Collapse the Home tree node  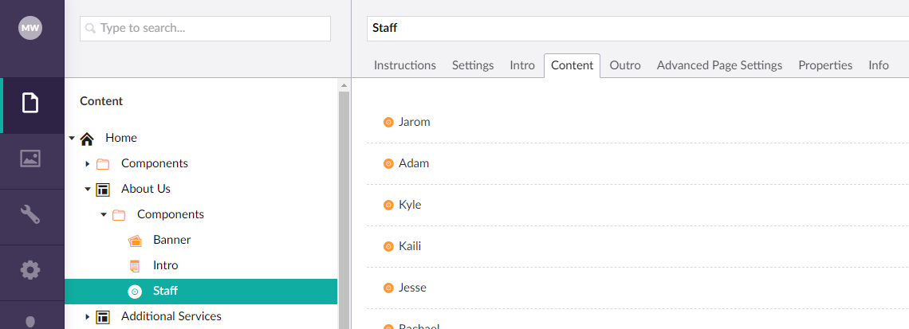click(72, 139)
